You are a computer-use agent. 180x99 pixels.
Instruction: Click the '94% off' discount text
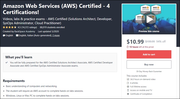pyautogui.click(x=161, y=42)
